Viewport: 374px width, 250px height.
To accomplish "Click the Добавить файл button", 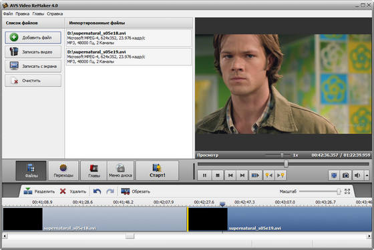I will pos(33,37).
